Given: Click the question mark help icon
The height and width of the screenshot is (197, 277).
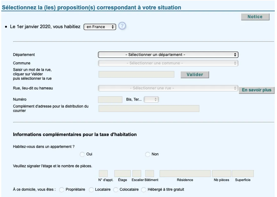Looking at the screenshot, I should [x=122, y=26].
